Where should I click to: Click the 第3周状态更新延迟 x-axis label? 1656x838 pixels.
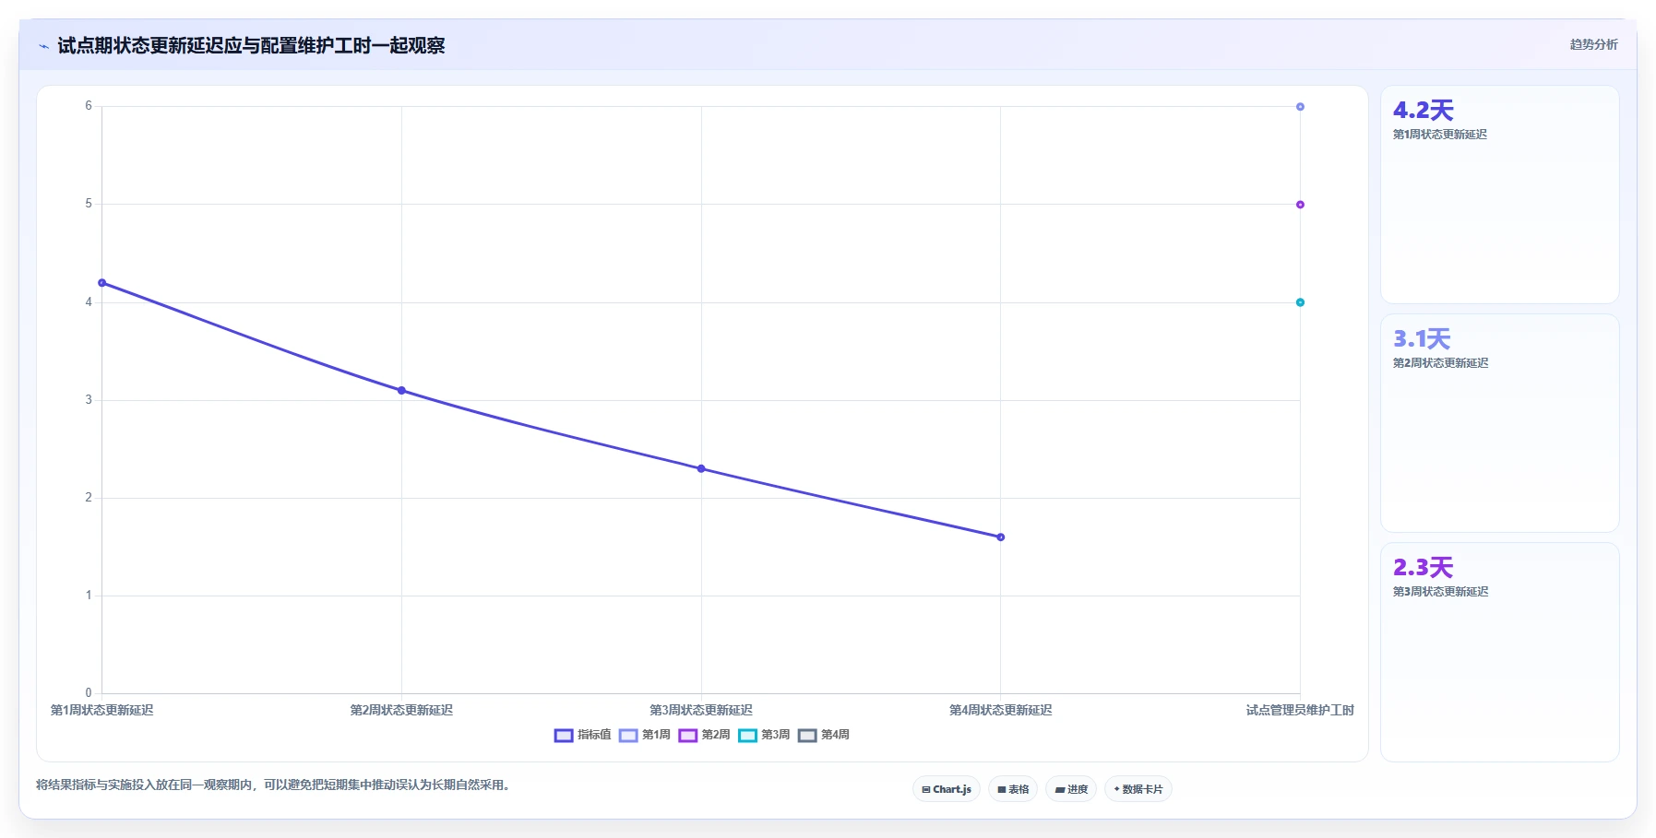pos(701,710)
